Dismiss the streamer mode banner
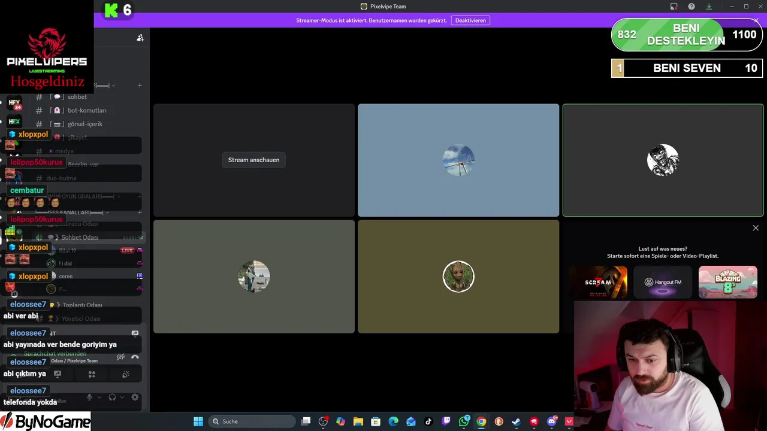The height and width of the screenshot is (431, 767). (756, 21)
